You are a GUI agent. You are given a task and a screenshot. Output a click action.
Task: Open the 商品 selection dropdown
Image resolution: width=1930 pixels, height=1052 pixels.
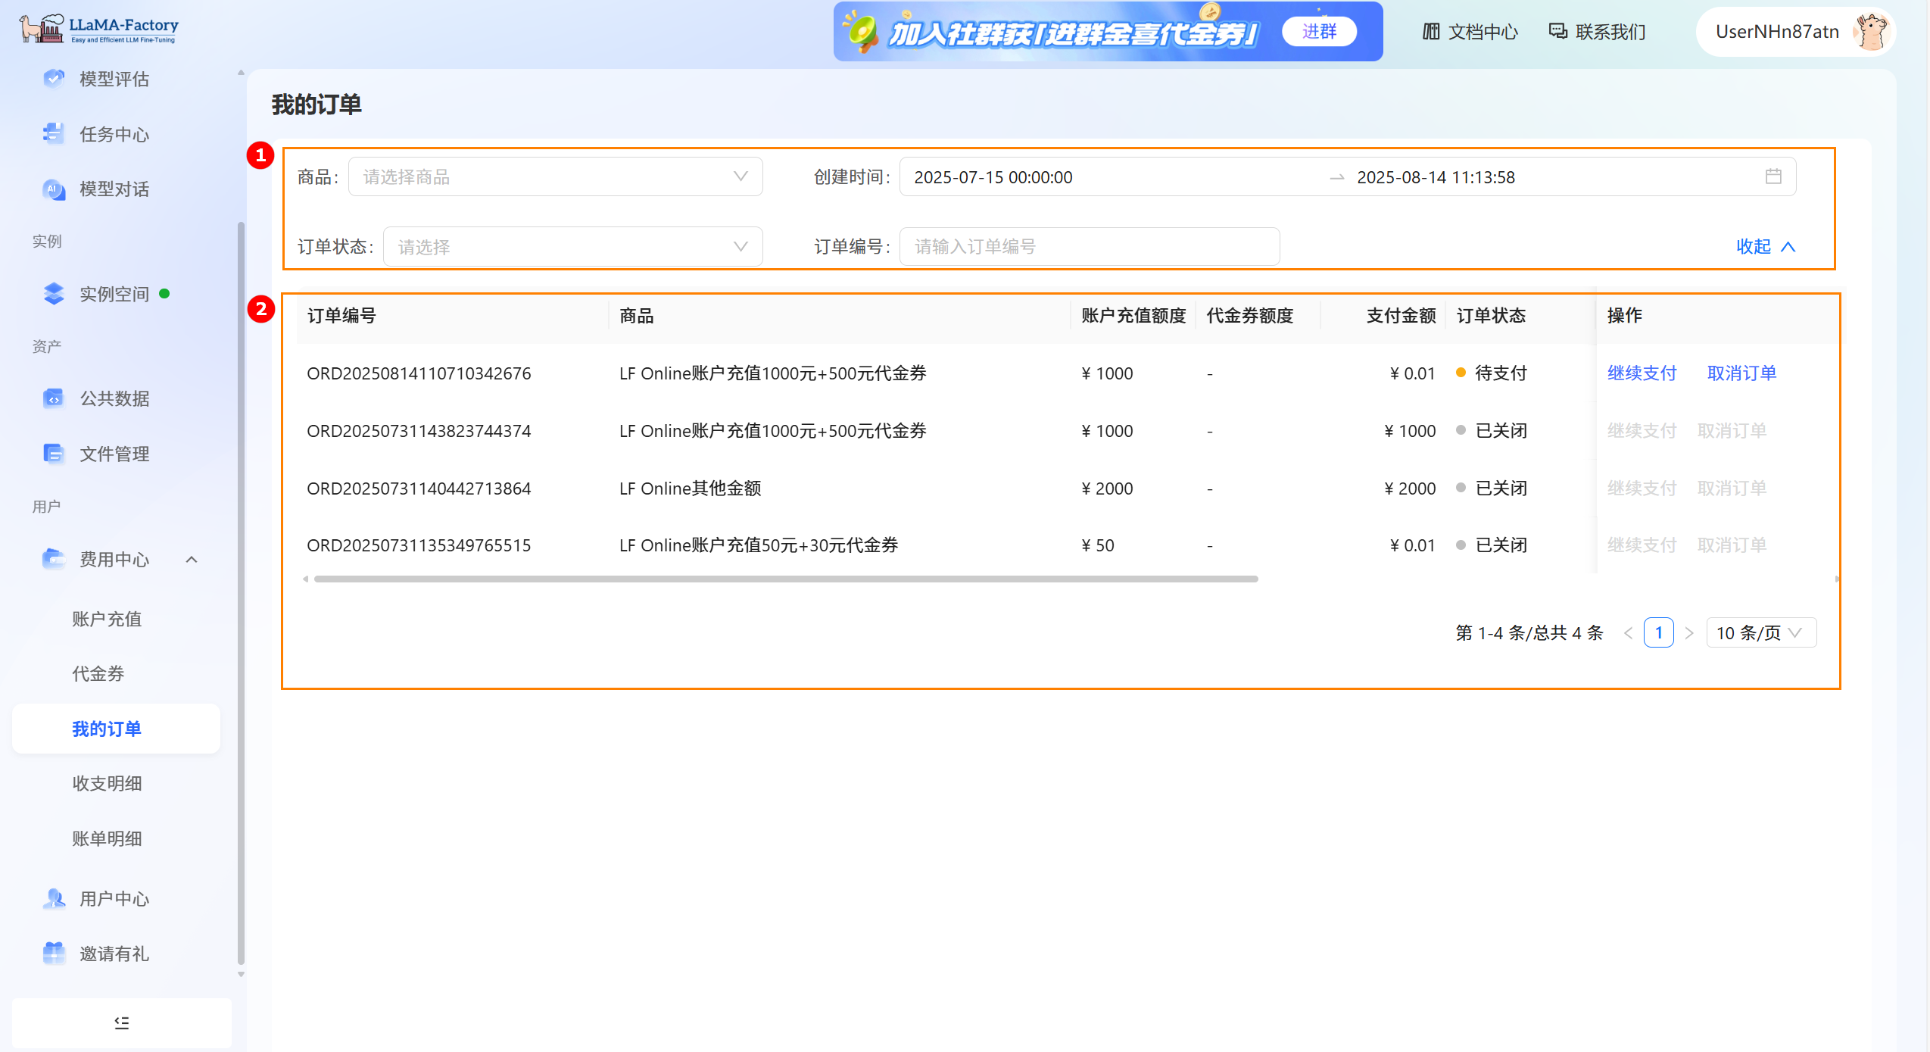pyautogui.click(x=555, y=176)
